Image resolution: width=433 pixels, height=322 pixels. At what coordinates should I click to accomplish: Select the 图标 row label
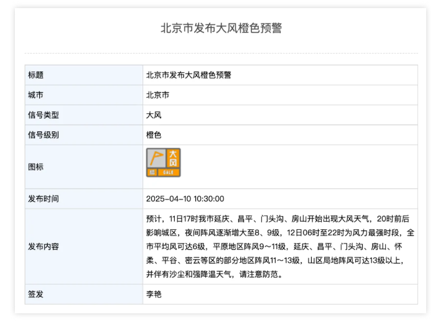tap(35, 167)
